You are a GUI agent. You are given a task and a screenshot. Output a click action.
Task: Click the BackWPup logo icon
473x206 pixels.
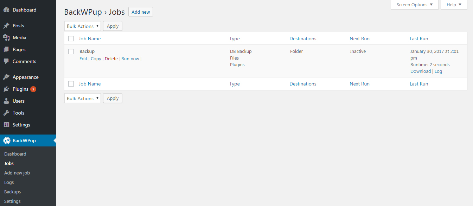coord(6,140)
